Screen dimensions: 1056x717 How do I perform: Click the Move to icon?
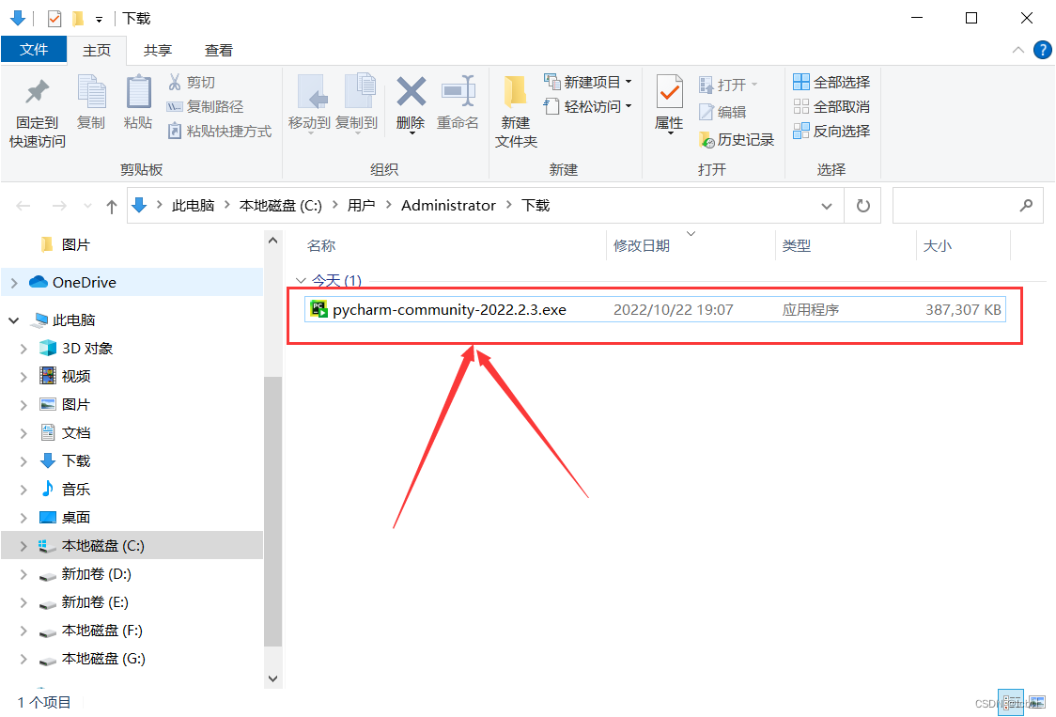(312, 92)
